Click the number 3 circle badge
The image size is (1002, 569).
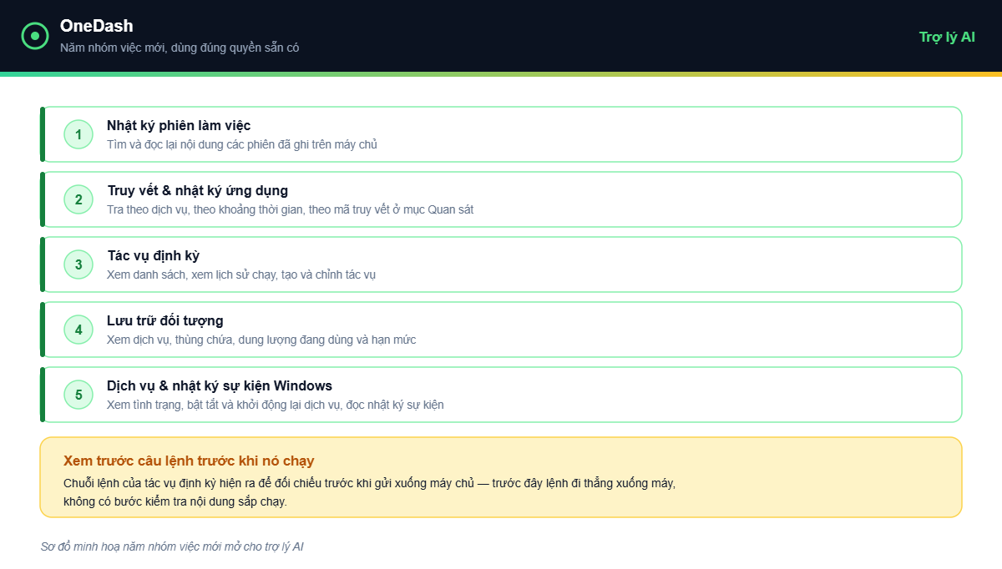[78, 264]
